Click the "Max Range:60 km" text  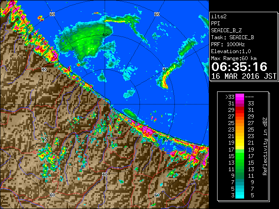pos(234,58)
